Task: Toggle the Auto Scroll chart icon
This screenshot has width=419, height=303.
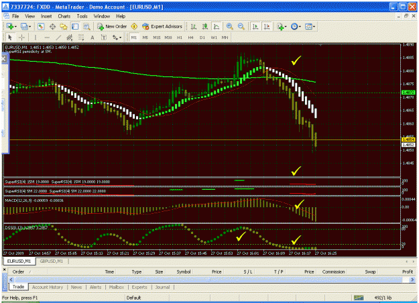Action: [255, 26]
